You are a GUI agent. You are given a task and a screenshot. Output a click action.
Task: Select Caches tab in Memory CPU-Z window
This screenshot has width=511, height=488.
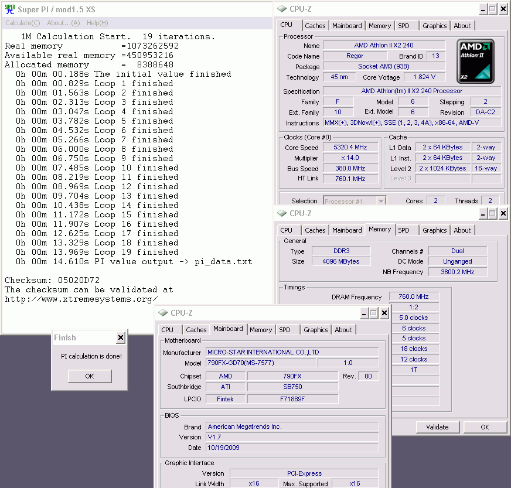pos(315,230)
